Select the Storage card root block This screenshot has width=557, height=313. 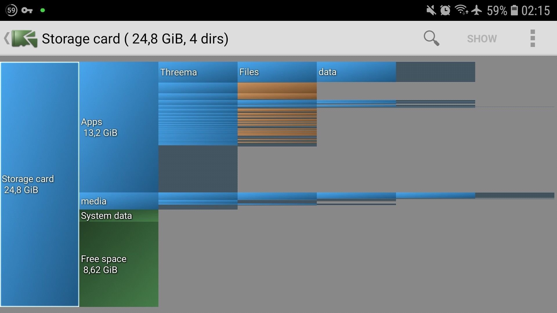pyautogui.click(x=40, y=184)
